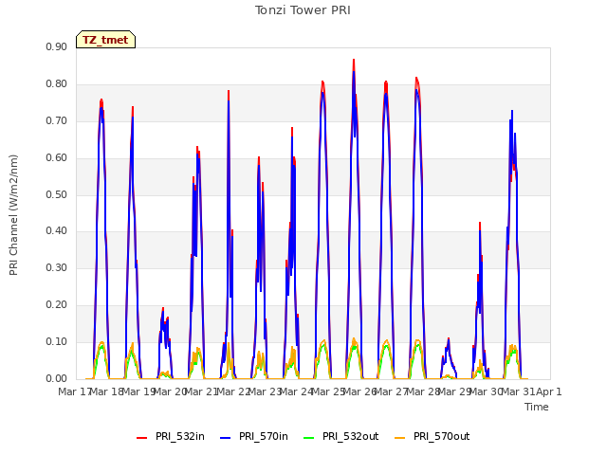Click the 0.60 y-axis tick label
This screenshot has height=455, width=607.
click(57, 158)
